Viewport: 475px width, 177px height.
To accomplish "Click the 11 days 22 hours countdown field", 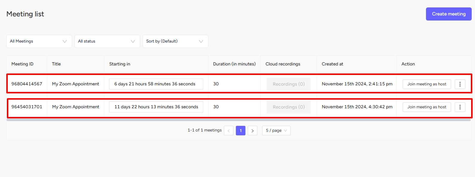I will [156, 107].
